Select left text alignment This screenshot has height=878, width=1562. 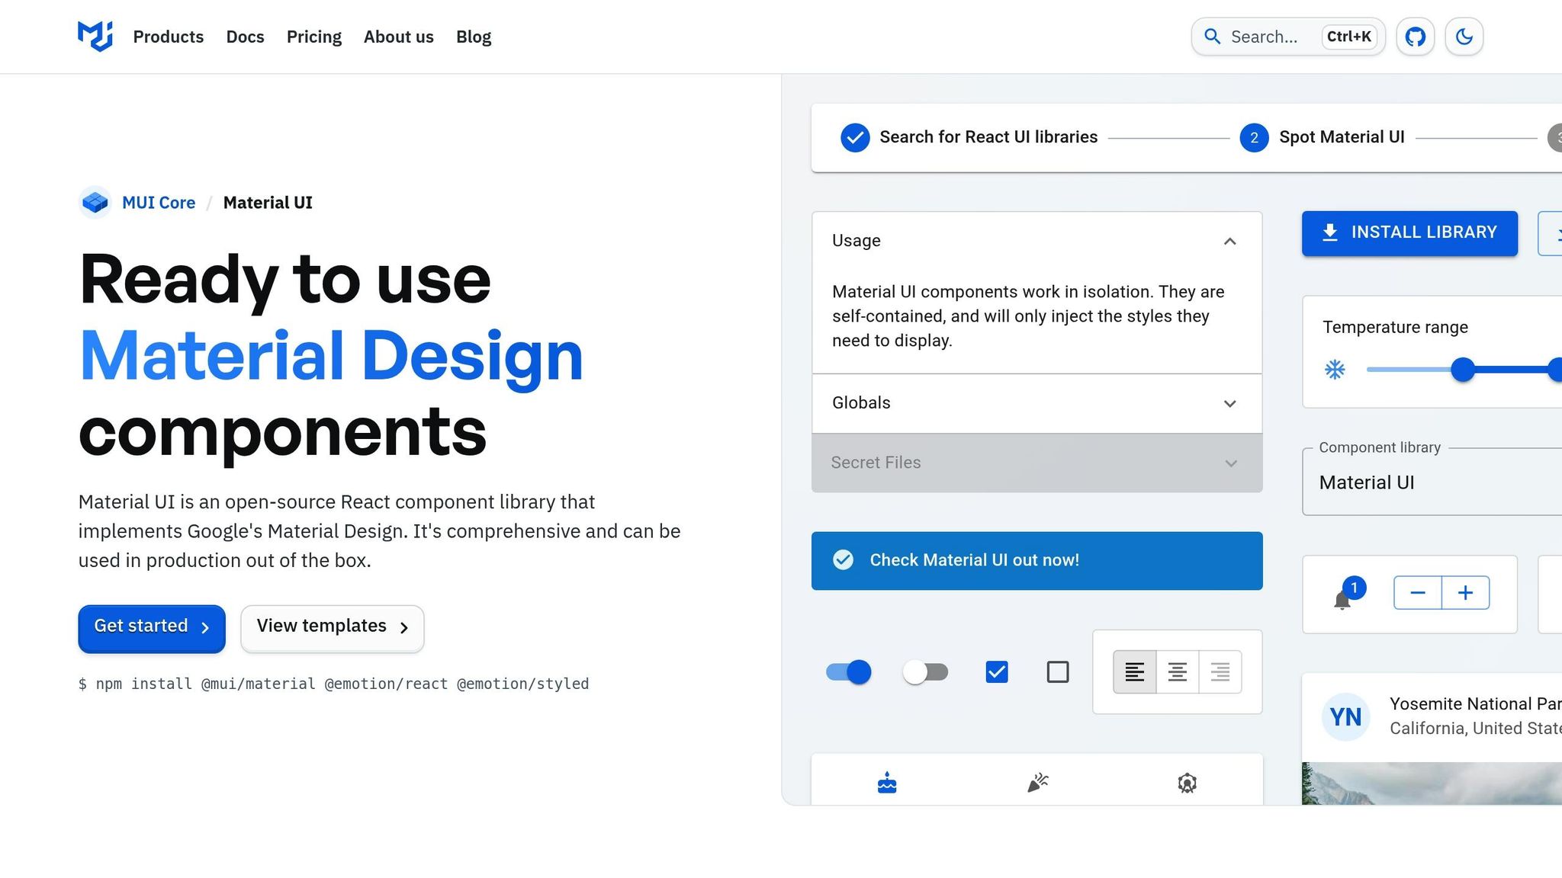(x=1135, y=672)
